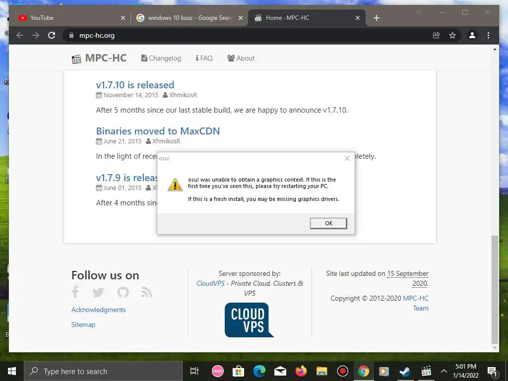Viewport: 508px width, 381px height.
Task: Close the osu! error dialog
Action: click(347, 158)
